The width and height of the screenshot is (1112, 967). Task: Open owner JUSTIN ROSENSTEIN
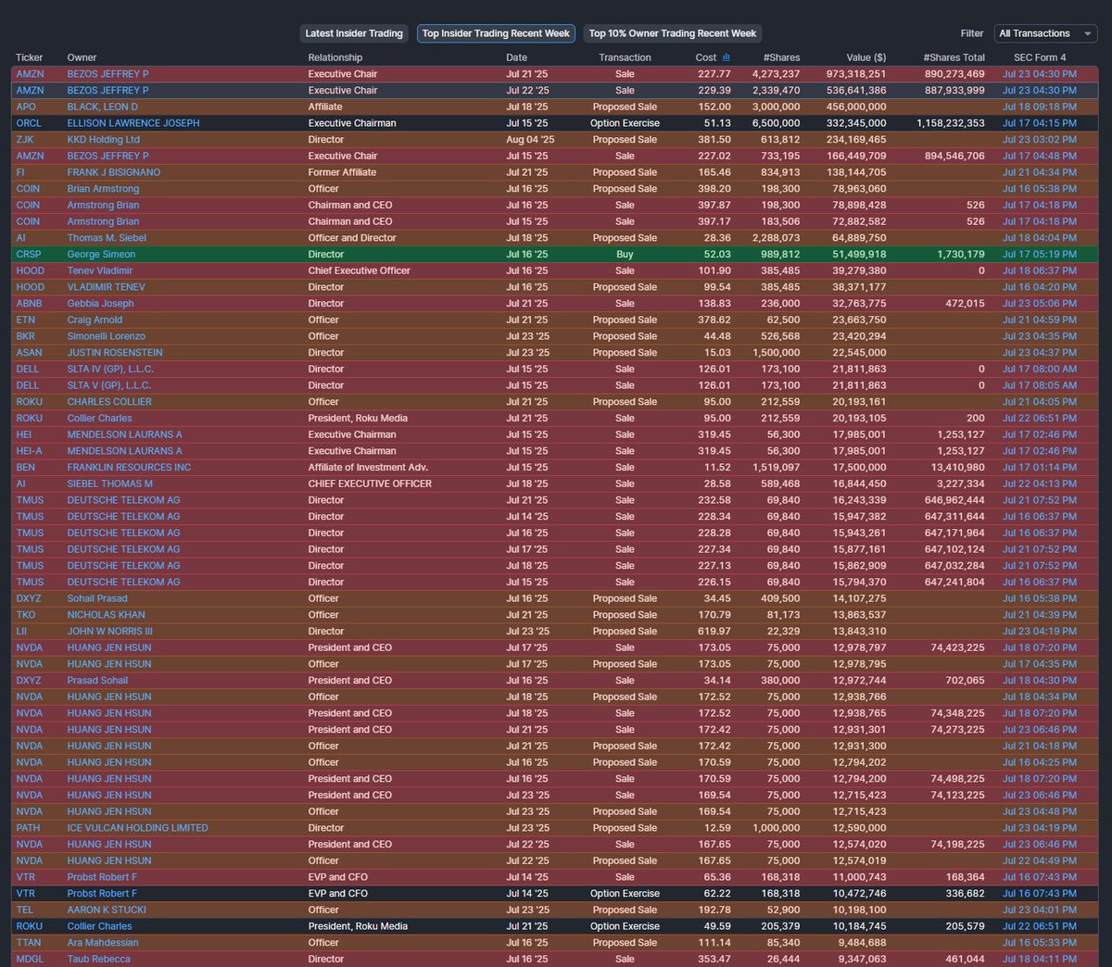(x=115, y=353)
